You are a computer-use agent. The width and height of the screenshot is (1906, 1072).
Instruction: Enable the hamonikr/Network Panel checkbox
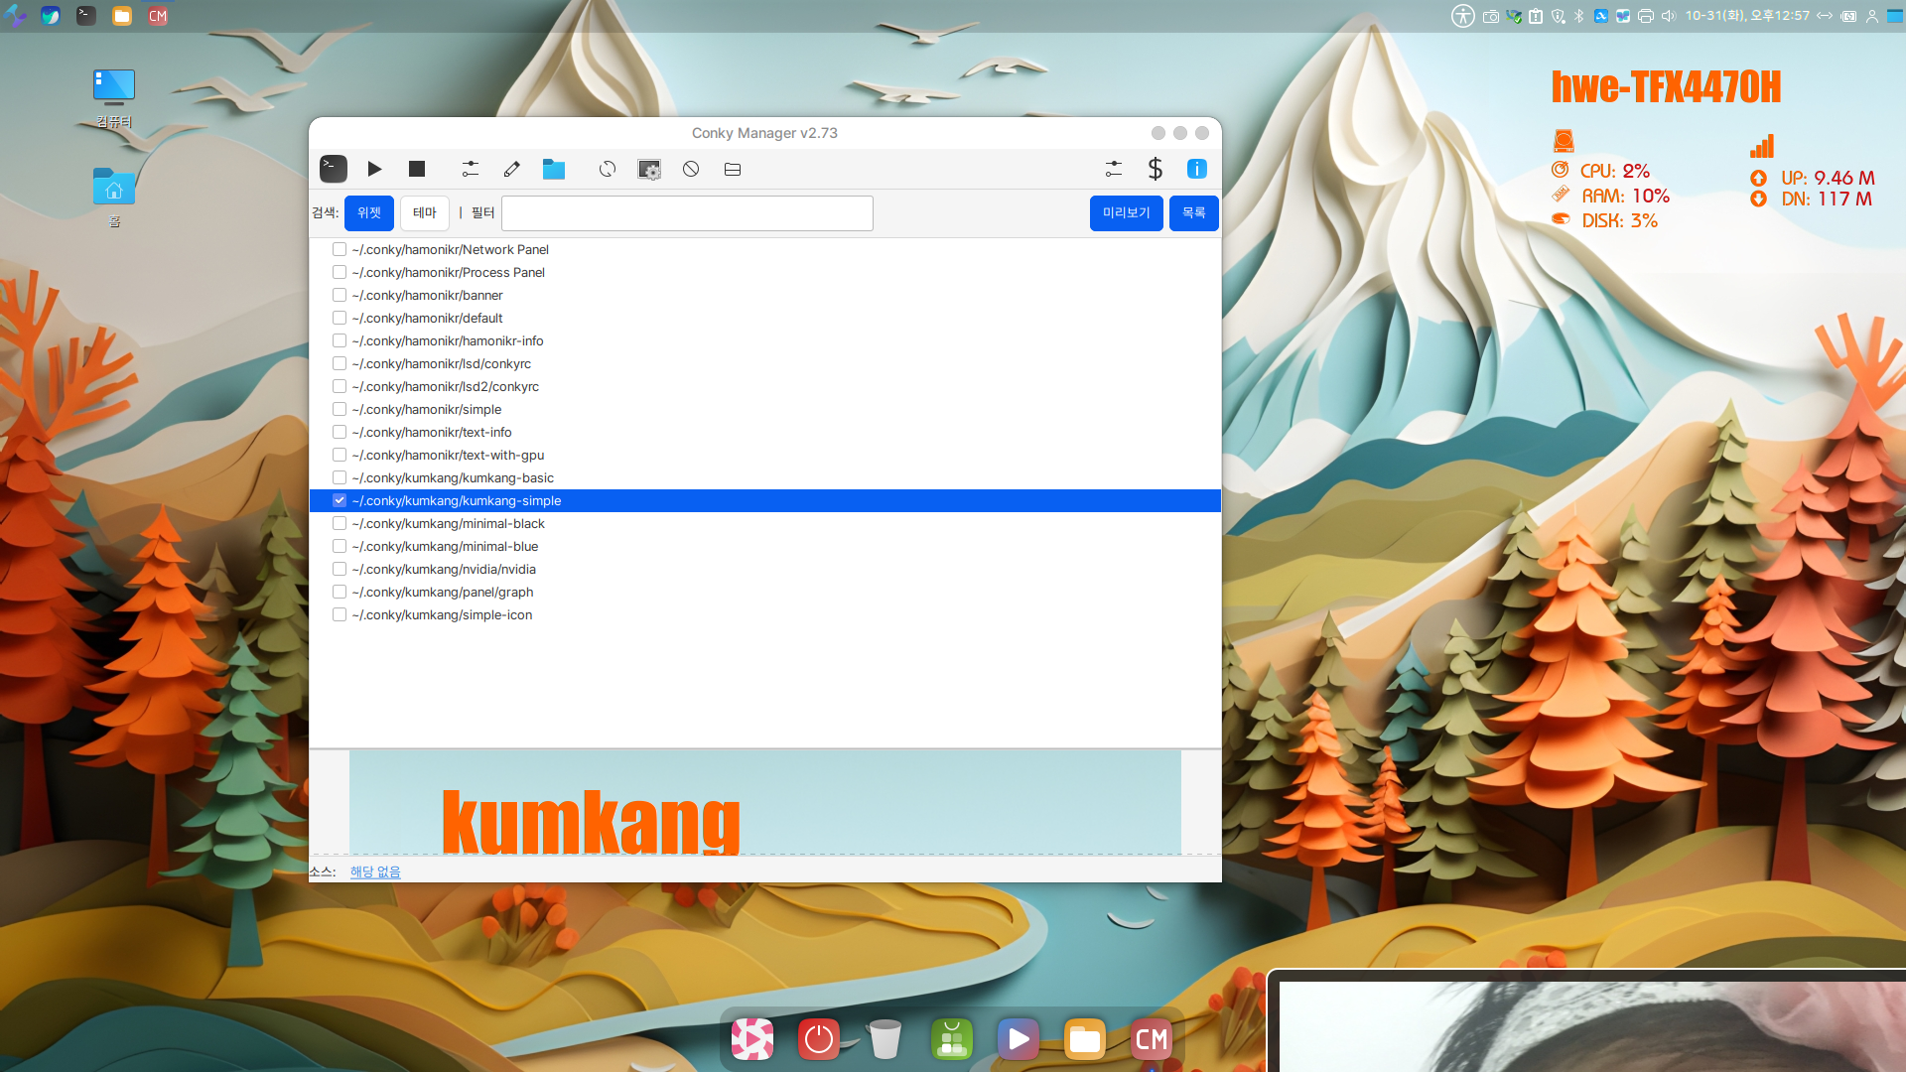pos(340,249)
